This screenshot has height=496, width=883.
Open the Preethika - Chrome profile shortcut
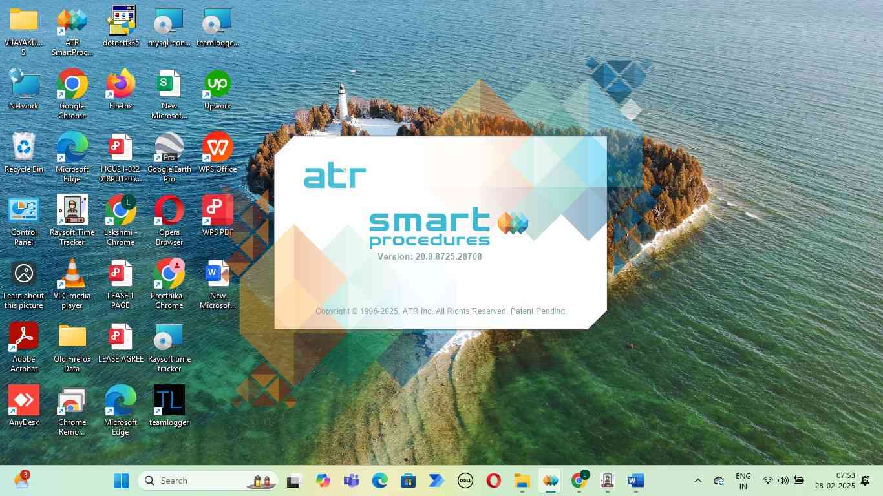[169, 284]
